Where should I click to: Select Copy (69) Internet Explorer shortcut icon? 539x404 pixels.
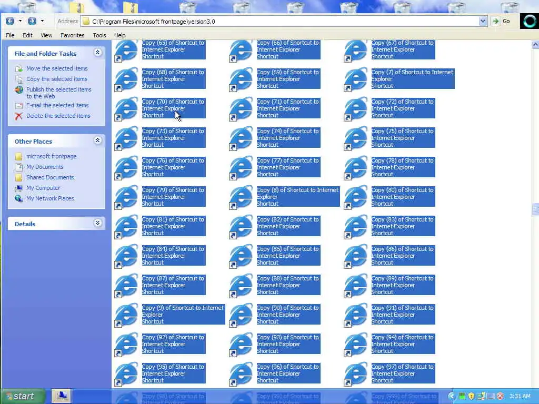[241, 79]
